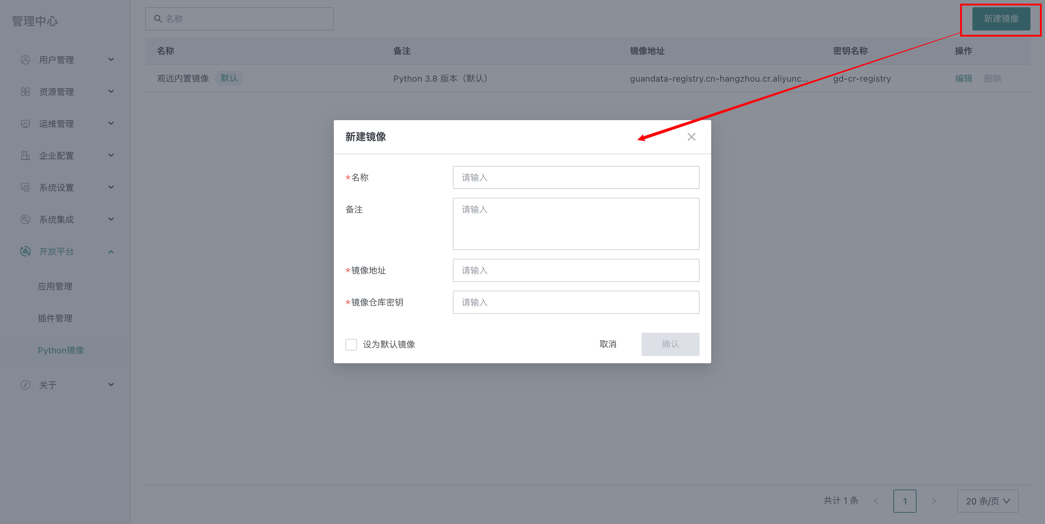Viewport: 1045px width, 524px height.
Task: Click the 取消 button in dialog
Action: point(608,344)
